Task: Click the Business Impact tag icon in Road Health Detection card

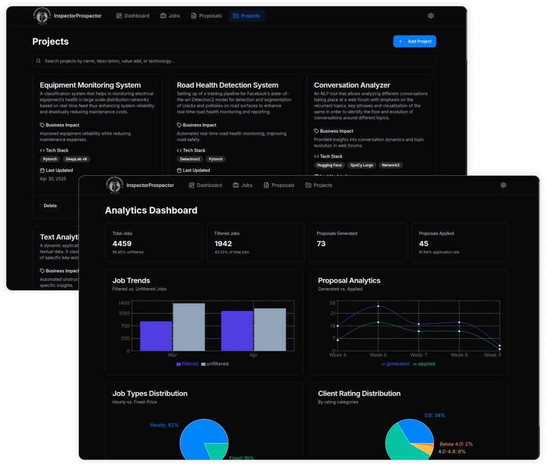Action: 179,125
